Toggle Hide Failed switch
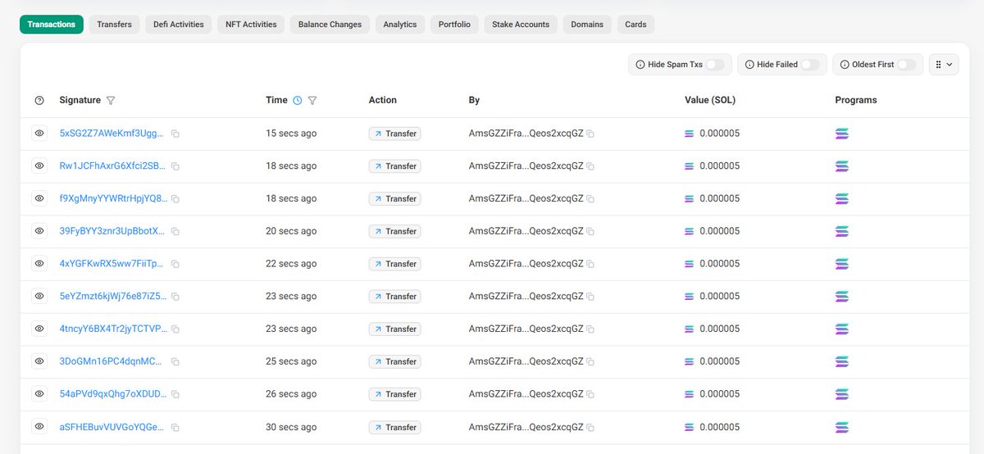Image resolution: width=984 pixels, height=454 pixels. tap(809, 65)
